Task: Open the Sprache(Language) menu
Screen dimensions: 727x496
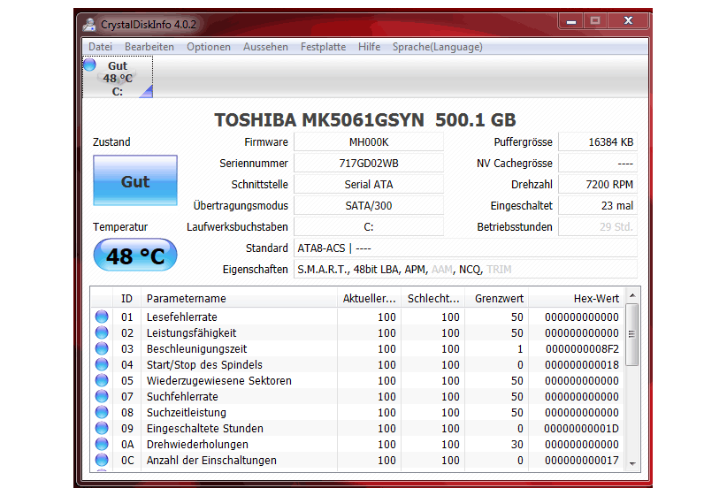Action: coord(437,47)
